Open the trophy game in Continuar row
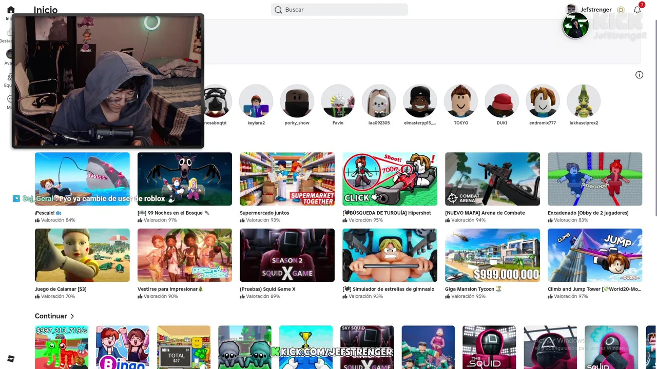This screenshot has width=657, height=369. click(x=306, y=347)
